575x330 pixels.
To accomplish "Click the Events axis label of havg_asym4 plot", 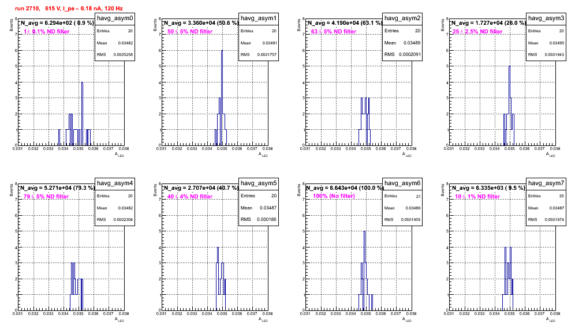I will click(x=11, y=190).
